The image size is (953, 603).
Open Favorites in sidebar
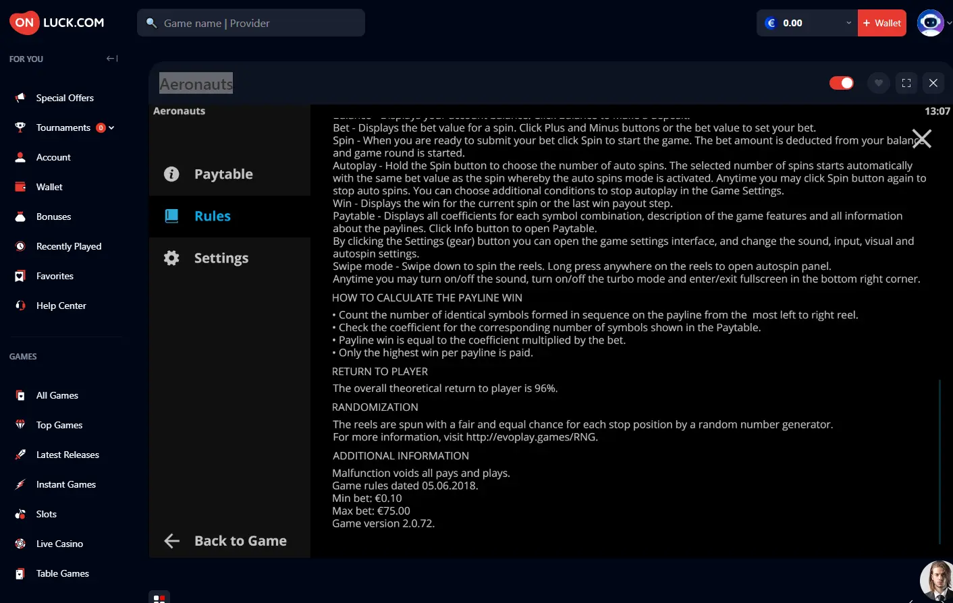pyautogui.click(x=55, y=276)
